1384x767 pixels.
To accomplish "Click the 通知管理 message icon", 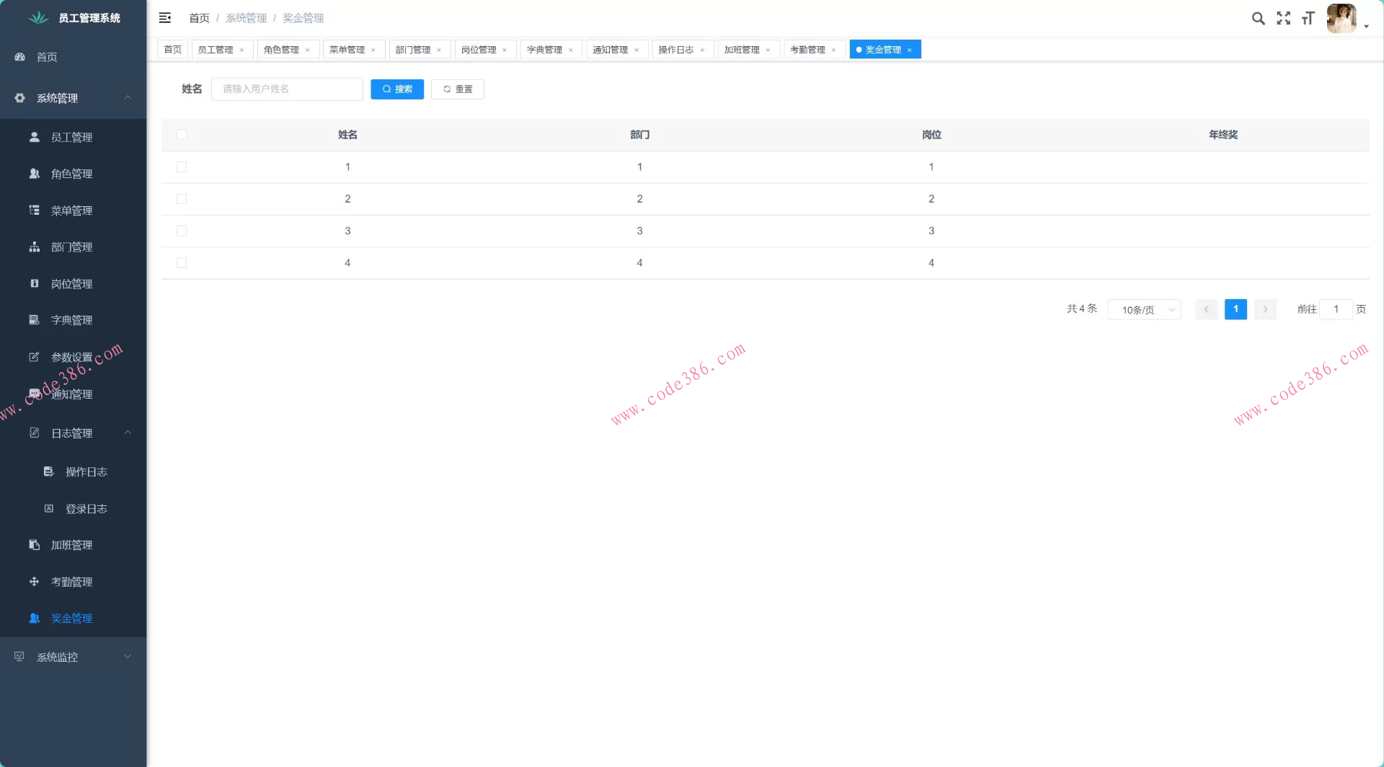I will click(34, 394).
